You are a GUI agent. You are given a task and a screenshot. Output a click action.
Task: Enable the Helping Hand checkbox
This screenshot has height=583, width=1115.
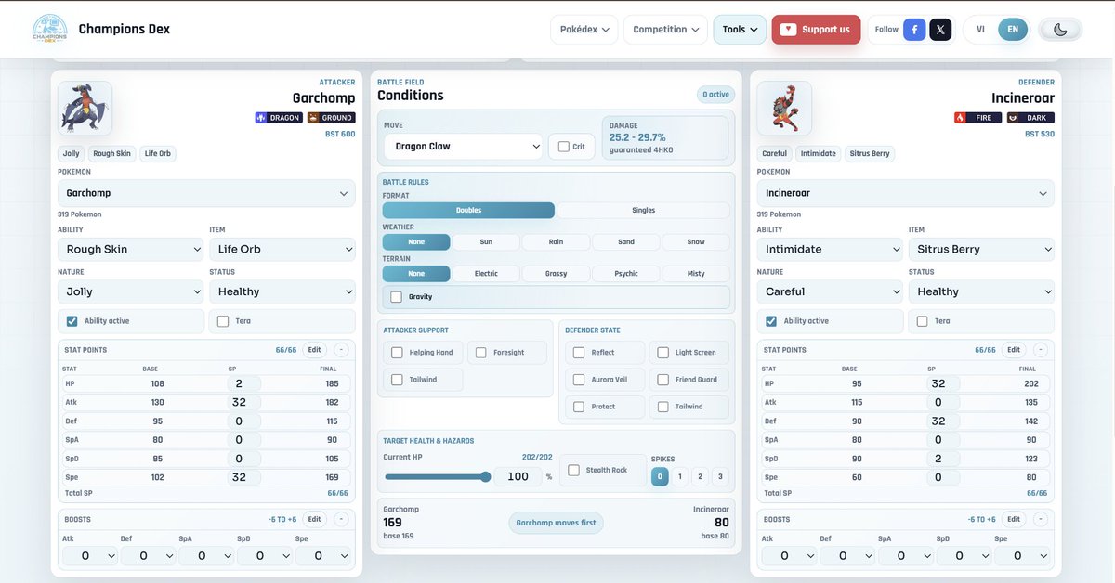[x=397, y=353]
